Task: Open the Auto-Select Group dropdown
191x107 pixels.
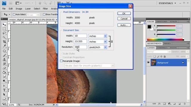Action: point(33,15)
